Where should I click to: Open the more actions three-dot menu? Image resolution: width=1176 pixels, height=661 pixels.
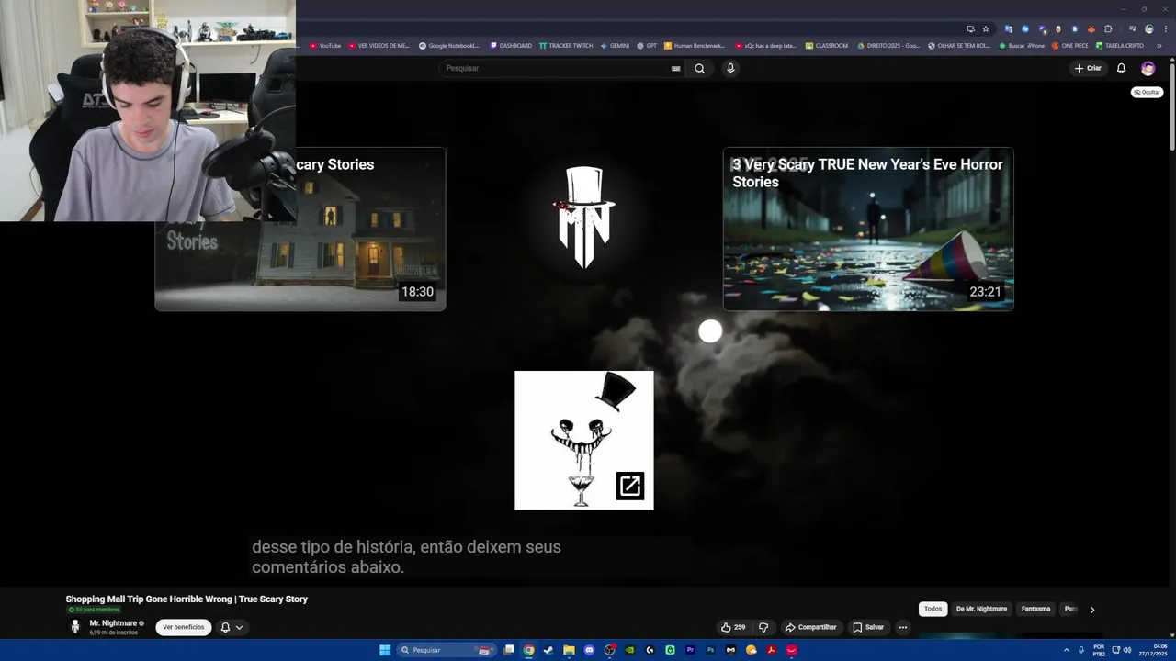[902, 627]
